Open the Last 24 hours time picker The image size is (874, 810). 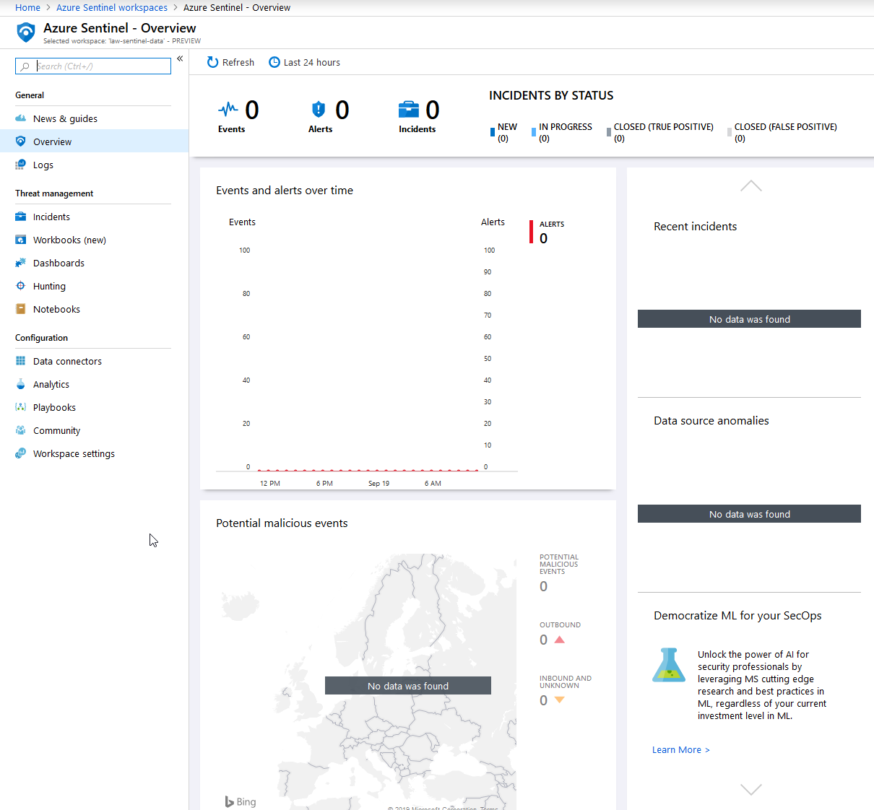(304, 63)
